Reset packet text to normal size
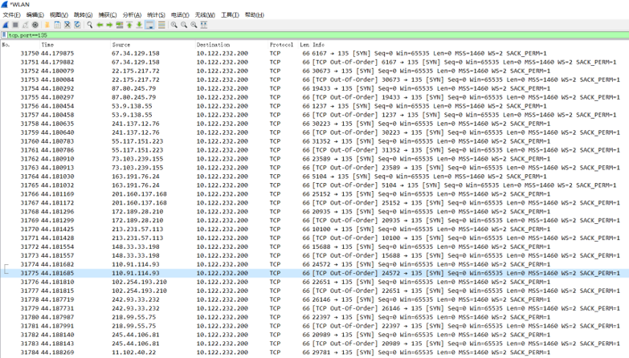The image size is (629, 358). pos(194,25)
